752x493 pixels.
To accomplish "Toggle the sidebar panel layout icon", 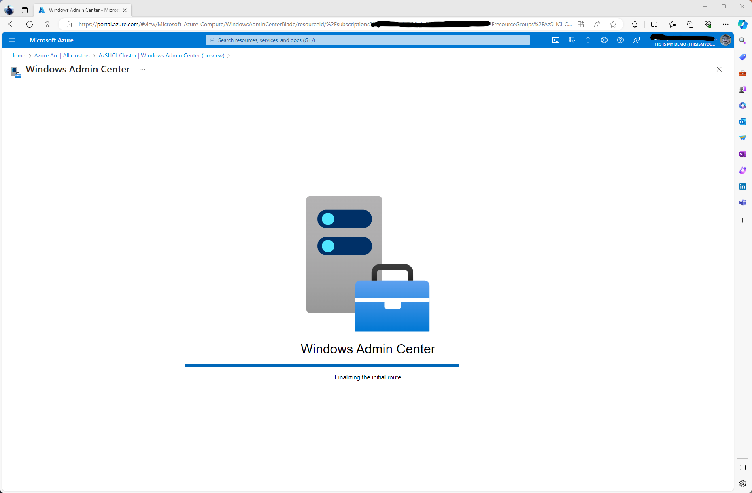I will [x=742, y=468].
